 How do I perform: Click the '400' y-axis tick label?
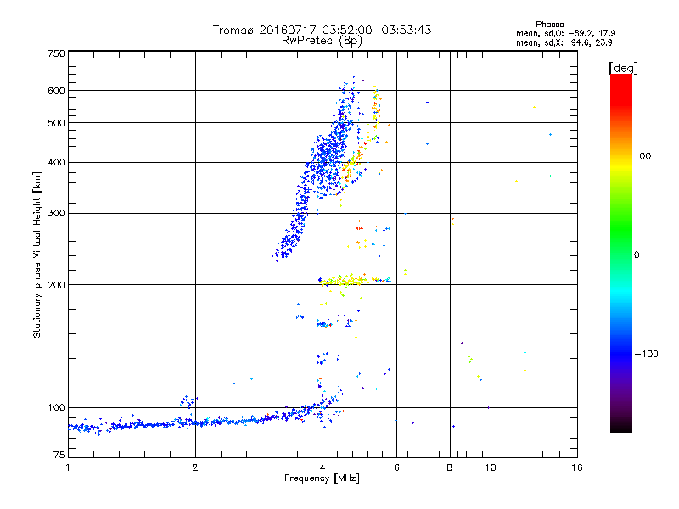pos(56,162)
